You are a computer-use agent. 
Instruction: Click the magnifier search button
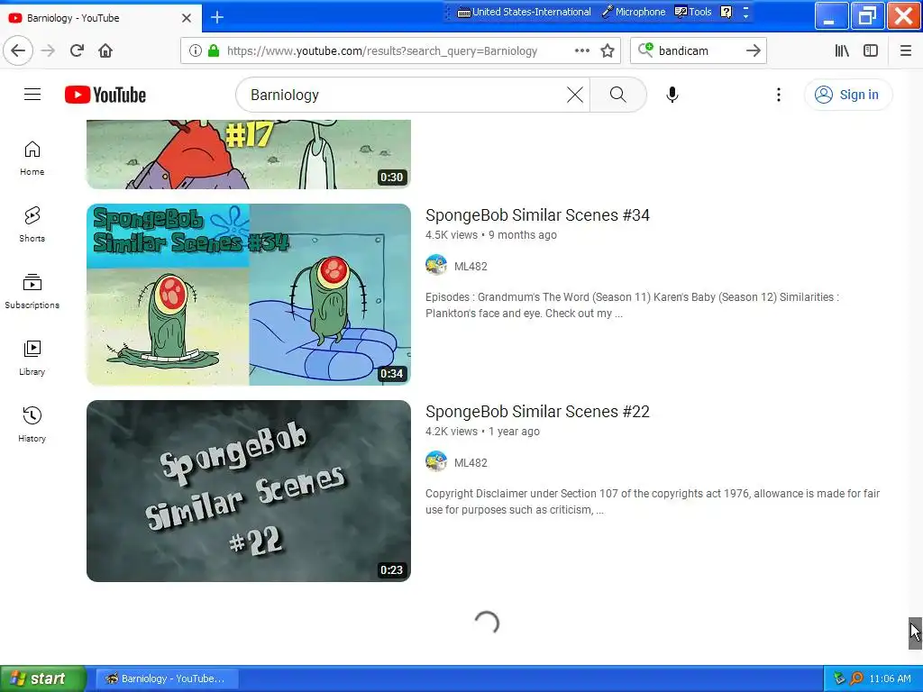tap(617, 95)
